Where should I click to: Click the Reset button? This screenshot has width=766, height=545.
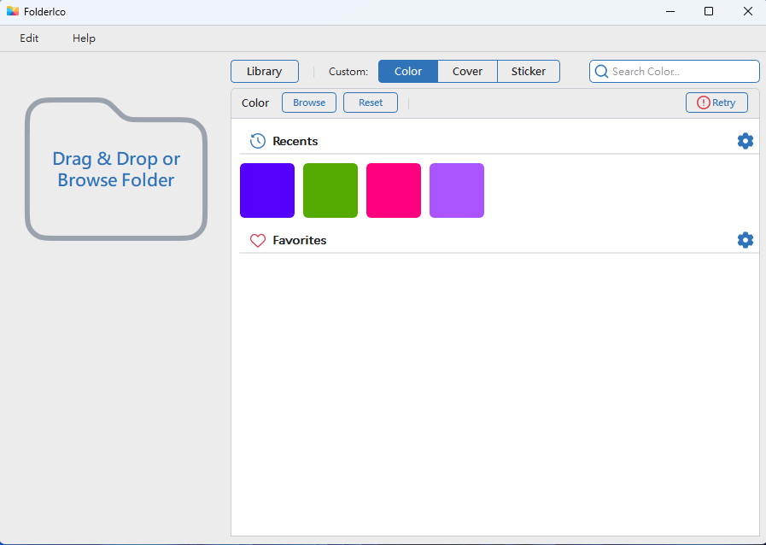(371, 103)
